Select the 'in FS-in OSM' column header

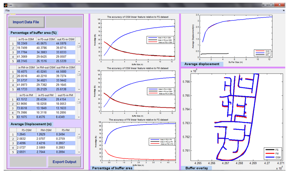[26, 39]
